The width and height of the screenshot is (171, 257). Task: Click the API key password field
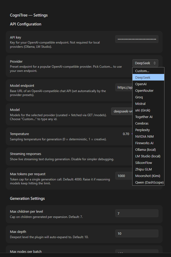(x=137, y=39)
